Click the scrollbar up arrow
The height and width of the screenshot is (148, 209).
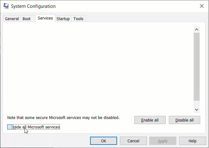196,30
